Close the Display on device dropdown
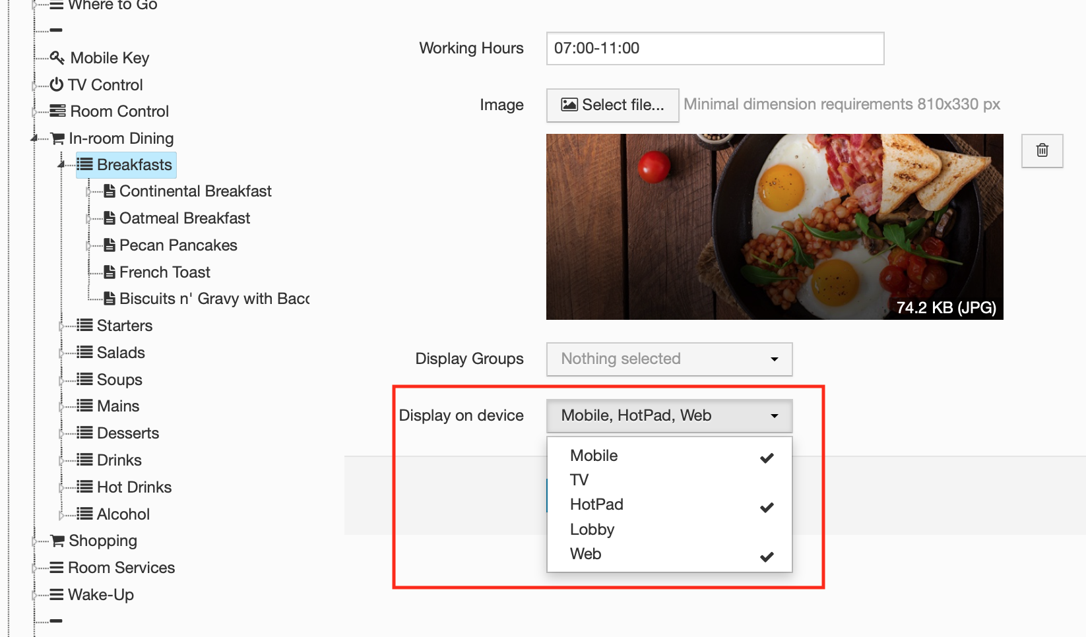Viewport: 1086px width, 637px height. tap(669, 415)
